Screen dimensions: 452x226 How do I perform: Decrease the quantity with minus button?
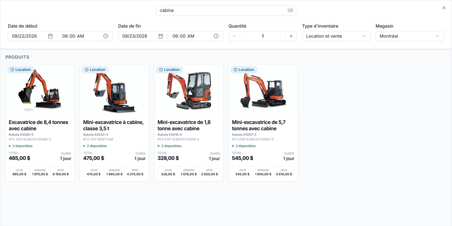[x=234, y=36]
